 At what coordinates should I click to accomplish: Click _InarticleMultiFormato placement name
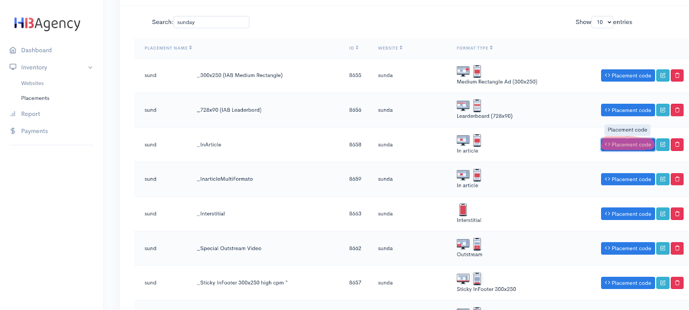pos(225,179)
